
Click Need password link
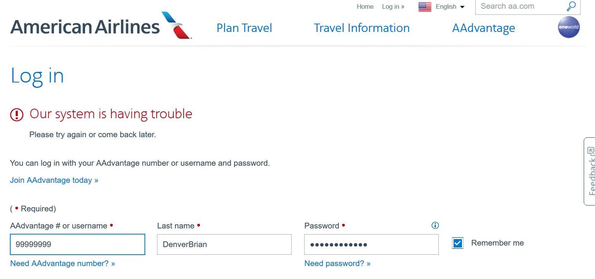(337, 263)
